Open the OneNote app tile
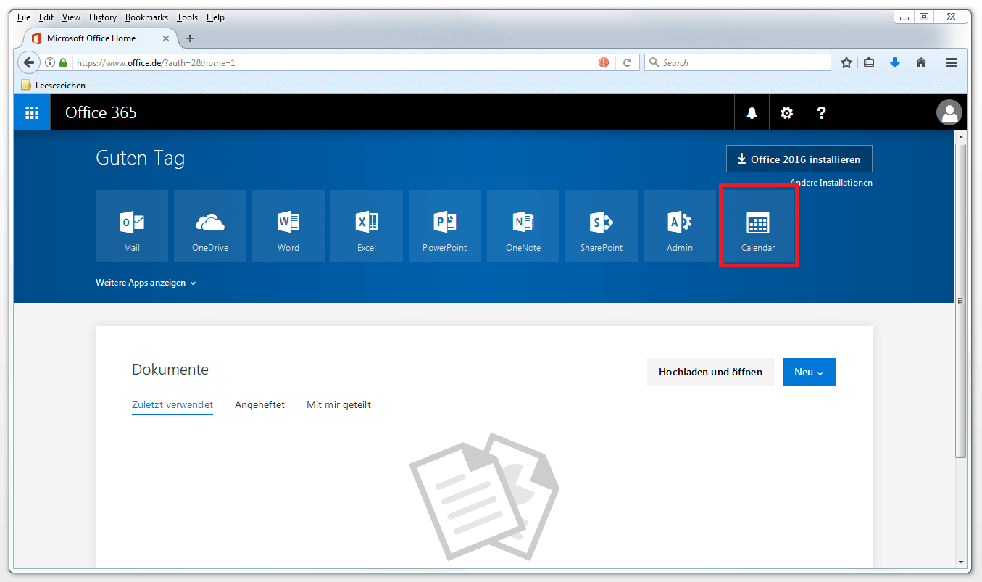982x582 pixels. tap(523, 226)
